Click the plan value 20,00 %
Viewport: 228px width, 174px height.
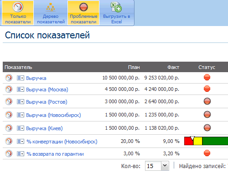coord(130,141)
